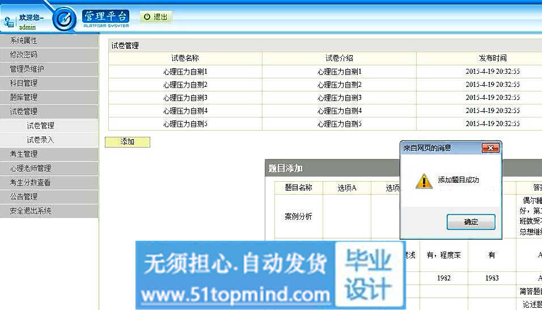Expand the 科目管理 sidebar section

coord(24,83)
